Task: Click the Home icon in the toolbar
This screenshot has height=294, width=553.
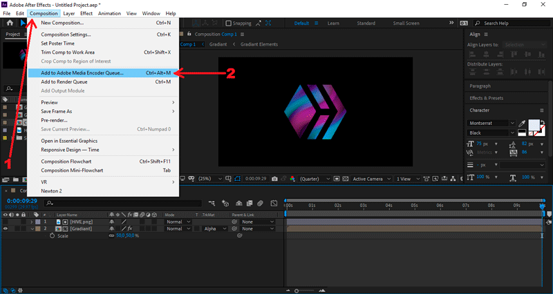Action: 10,23
